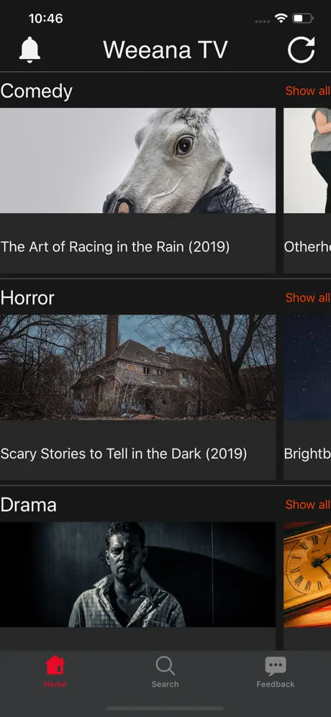The image size is (331, 717).
Task: Open the abandoned house movie thumbnail
Action: [137, 367]
